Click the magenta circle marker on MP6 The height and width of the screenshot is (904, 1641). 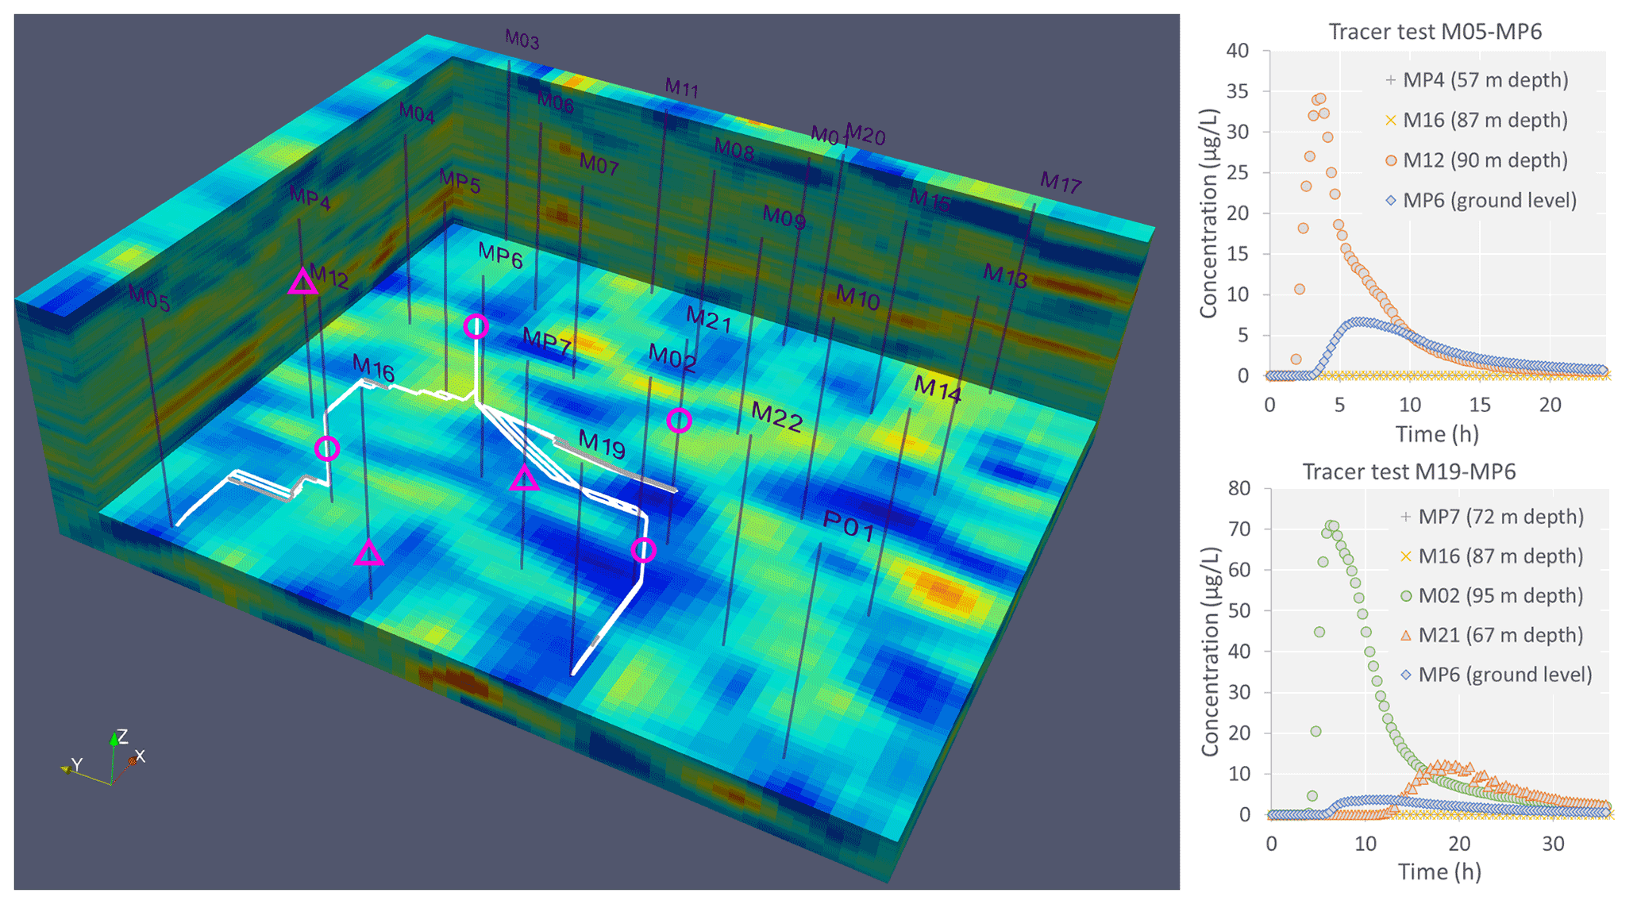475,326
